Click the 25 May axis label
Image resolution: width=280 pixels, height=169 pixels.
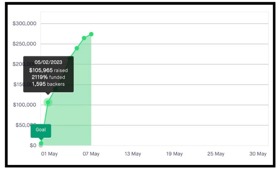click(216, 154)
